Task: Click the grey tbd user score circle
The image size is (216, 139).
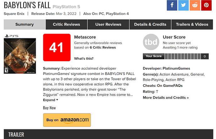Action: coord(151,42)
